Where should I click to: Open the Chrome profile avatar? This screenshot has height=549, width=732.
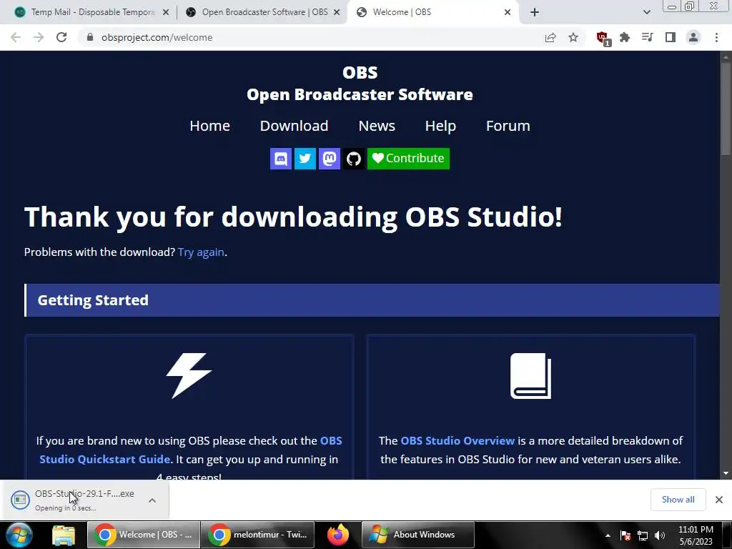[693, 37]
